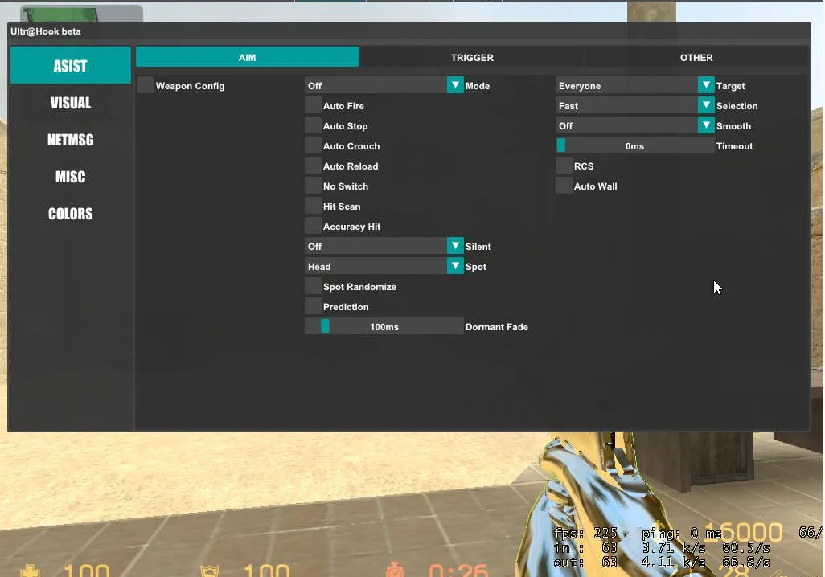Go to the COLORS section
This screenshot has width=825, height=577.
[71, 214]
